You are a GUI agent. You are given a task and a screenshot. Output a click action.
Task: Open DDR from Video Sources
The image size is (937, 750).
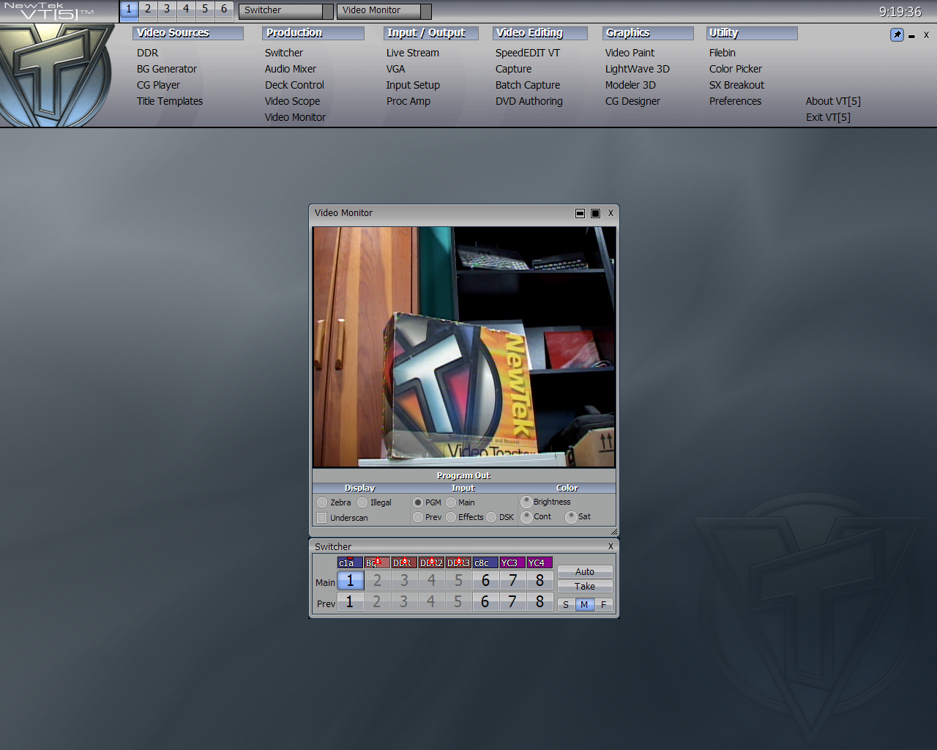147,53
